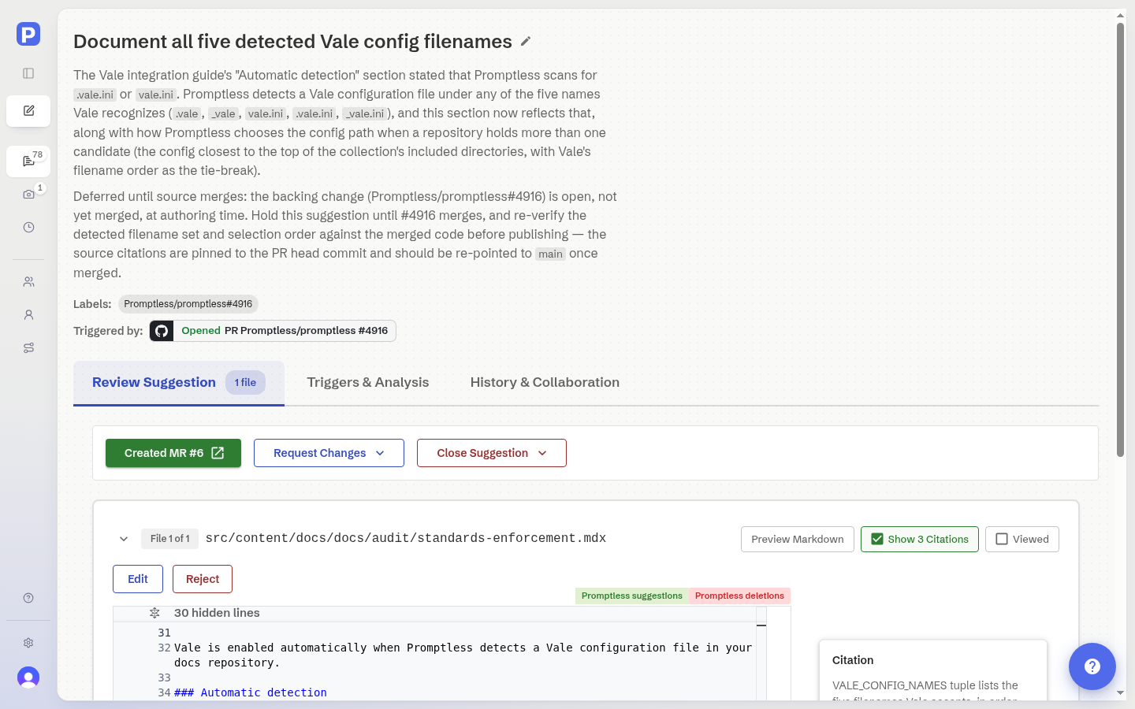Click the '_vale.ini' inline code chip
1135x709 pixels.
(365, 113)
